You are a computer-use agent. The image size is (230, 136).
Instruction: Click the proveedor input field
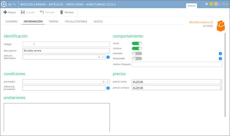click(x=66, y=82)
